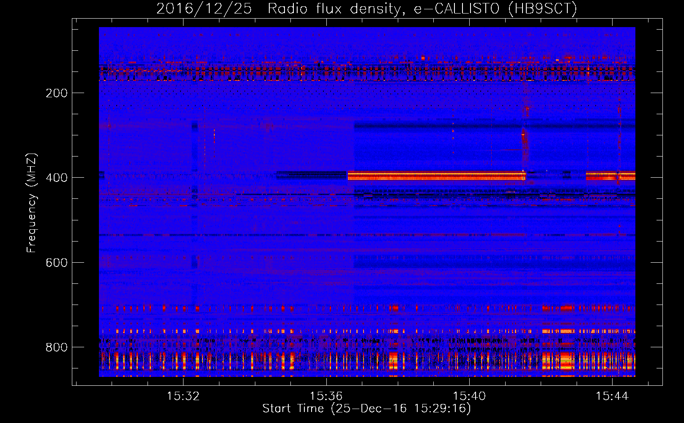Click the 800 frequency tick label

(57, 347)
